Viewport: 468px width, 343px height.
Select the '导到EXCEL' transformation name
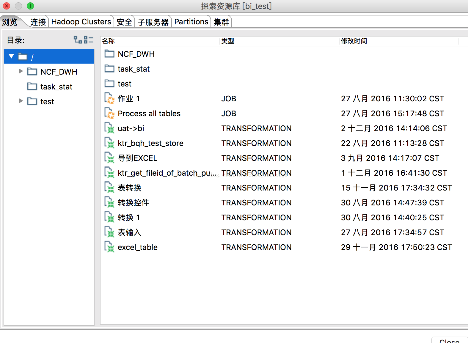click(x=137, y=158)
